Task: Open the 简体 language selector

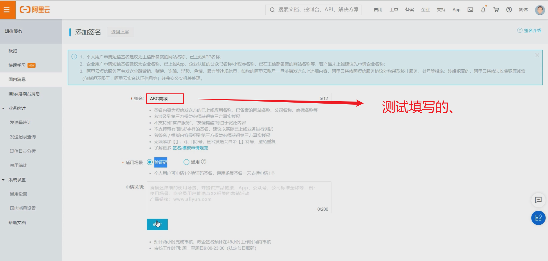Action: click(x=523, y=10)
